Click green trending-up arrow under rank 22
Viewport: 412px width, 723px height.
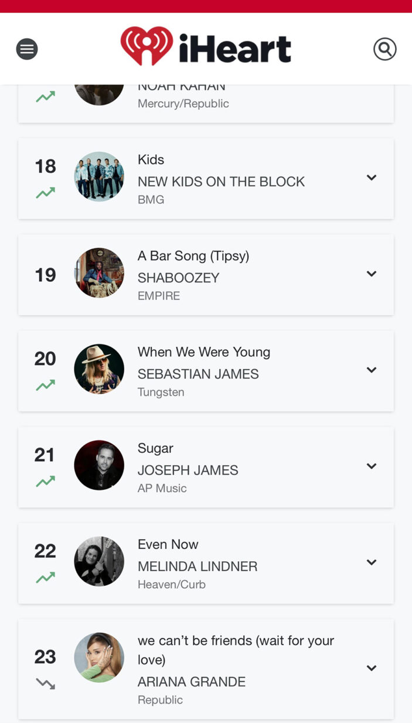point(45,578)
